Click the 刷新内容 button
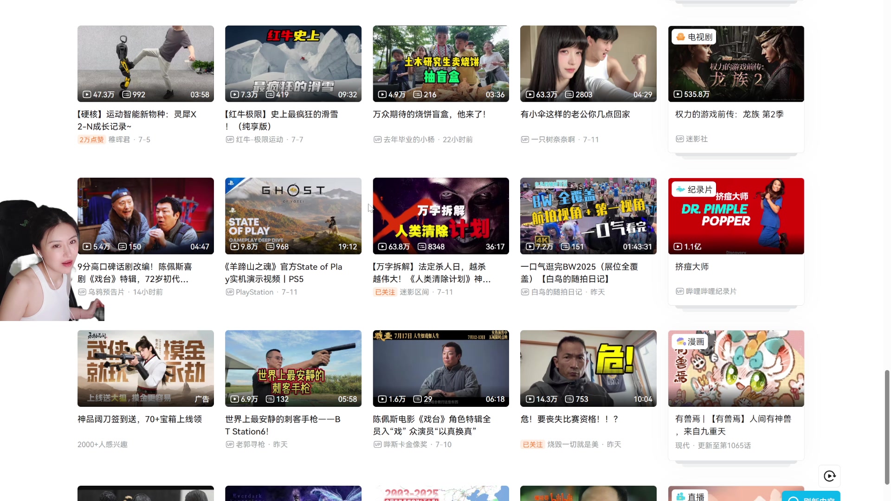The image size is (891, 501). pos(811,496)
